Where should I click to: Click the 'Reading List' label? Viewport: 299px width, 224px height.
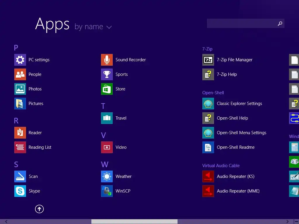coord(40,147)
